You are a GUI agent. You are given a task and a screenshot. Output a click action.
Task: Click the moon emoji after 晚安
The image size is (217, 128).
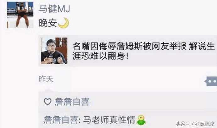click(64, 23)
